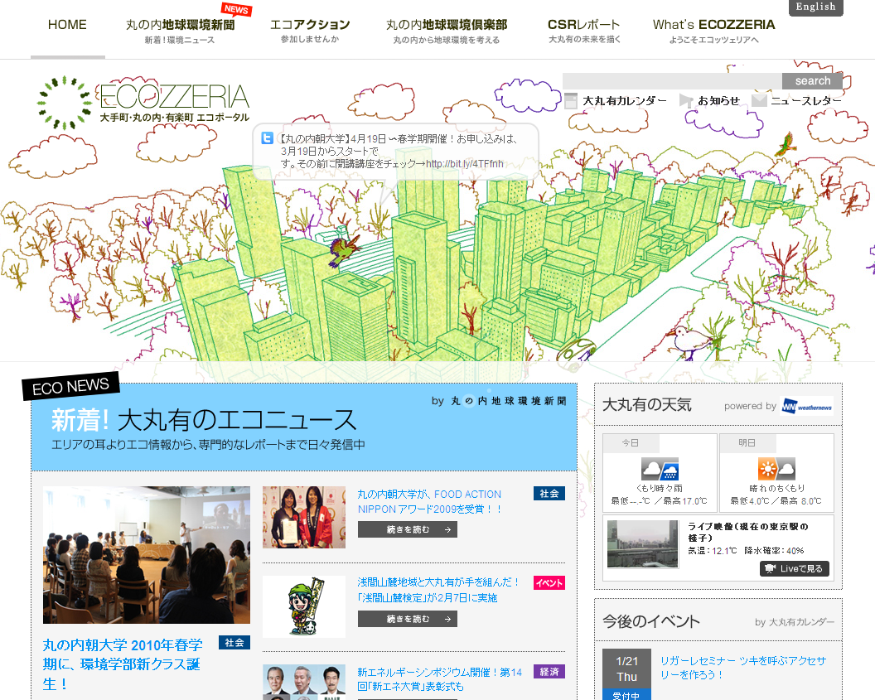Click the Liveで見る button

794,568
